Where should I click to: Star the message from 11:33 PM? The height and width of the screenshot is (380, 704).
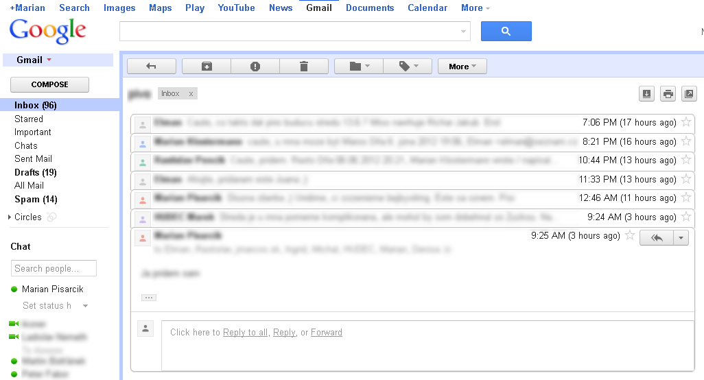pyautogui.click(x=686, y=179)
